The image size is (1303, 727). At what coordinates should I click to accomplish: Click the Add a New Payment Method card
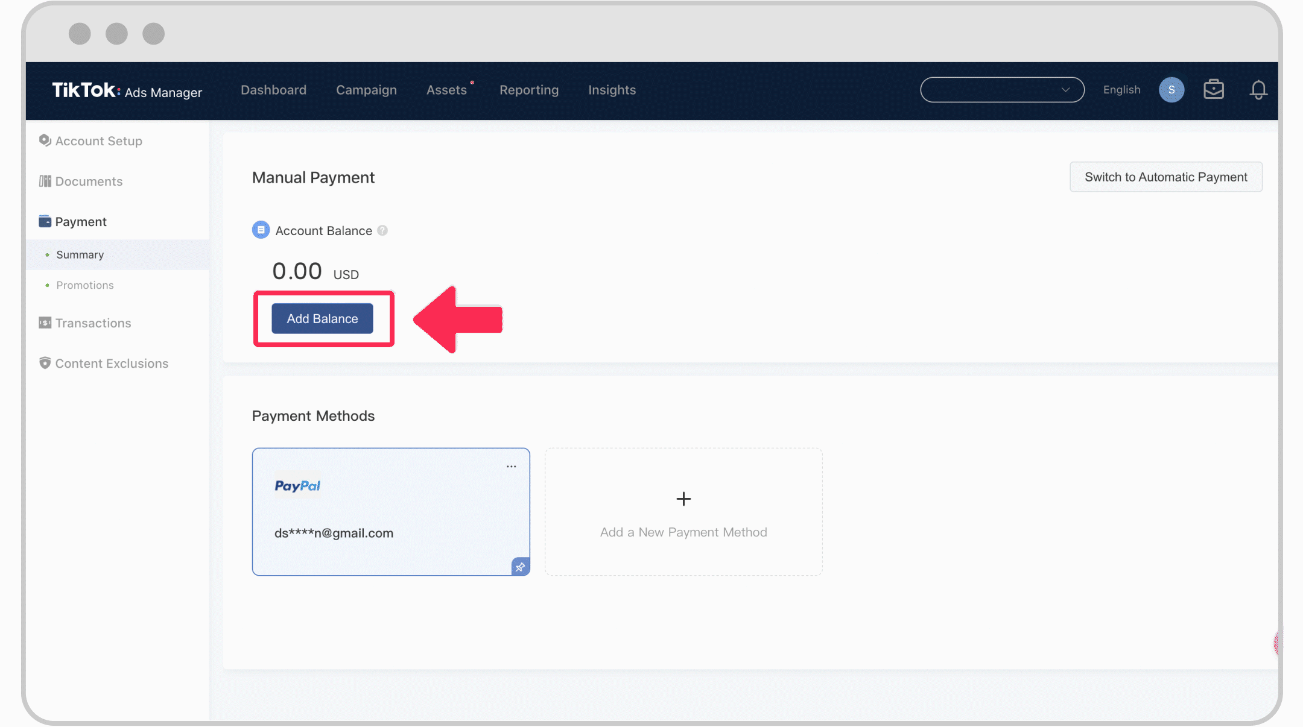[x=683, y=512]
